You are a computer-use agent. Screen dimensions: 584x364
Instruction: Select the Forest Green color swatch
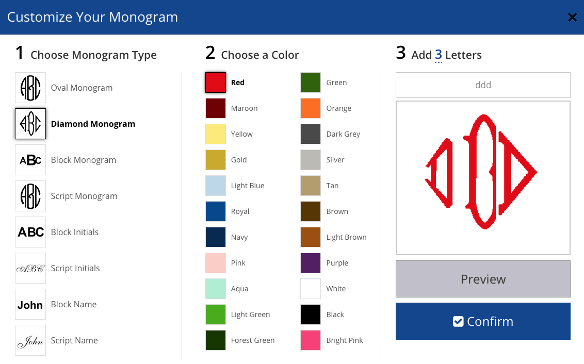point(216,341)
